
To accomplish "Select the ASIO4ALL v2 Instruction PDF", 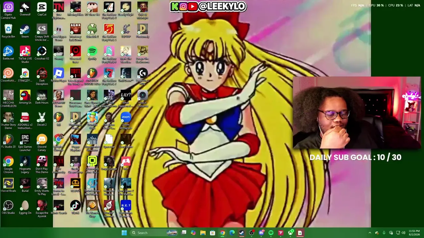I will tap(25, 121).
